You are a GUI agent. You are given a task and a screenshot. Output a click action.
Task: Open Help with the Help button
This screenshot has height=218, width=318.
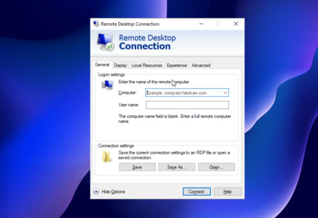tap(228, 192)
